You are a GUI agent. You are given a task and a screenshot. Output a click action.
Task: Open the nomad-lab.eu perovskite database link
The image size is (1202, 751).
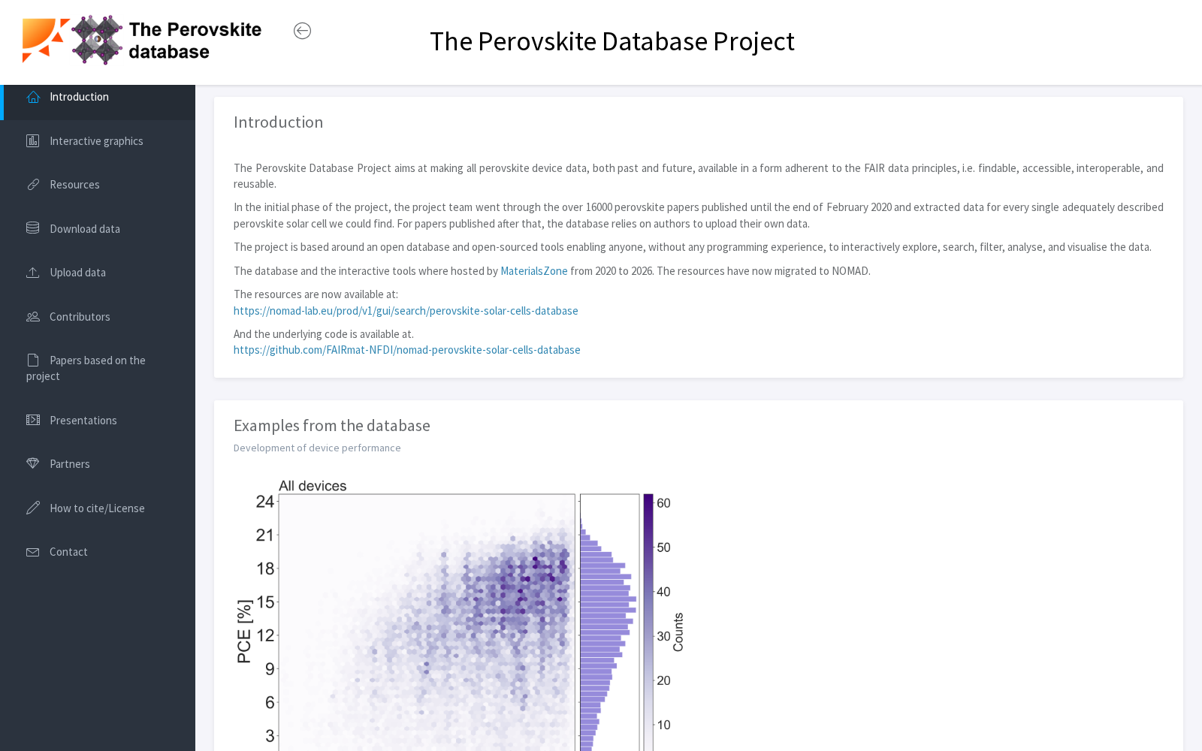(x=406, y=311)
